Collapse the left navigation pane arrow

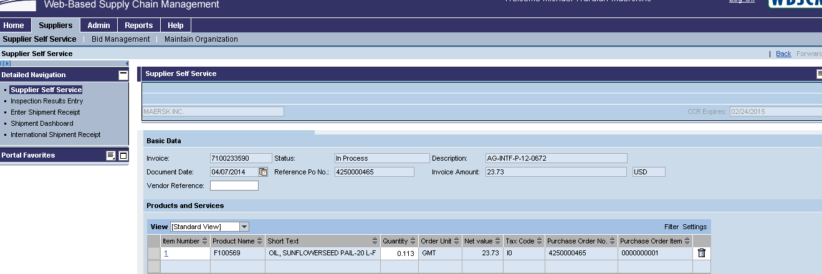[x=127, y=64]
